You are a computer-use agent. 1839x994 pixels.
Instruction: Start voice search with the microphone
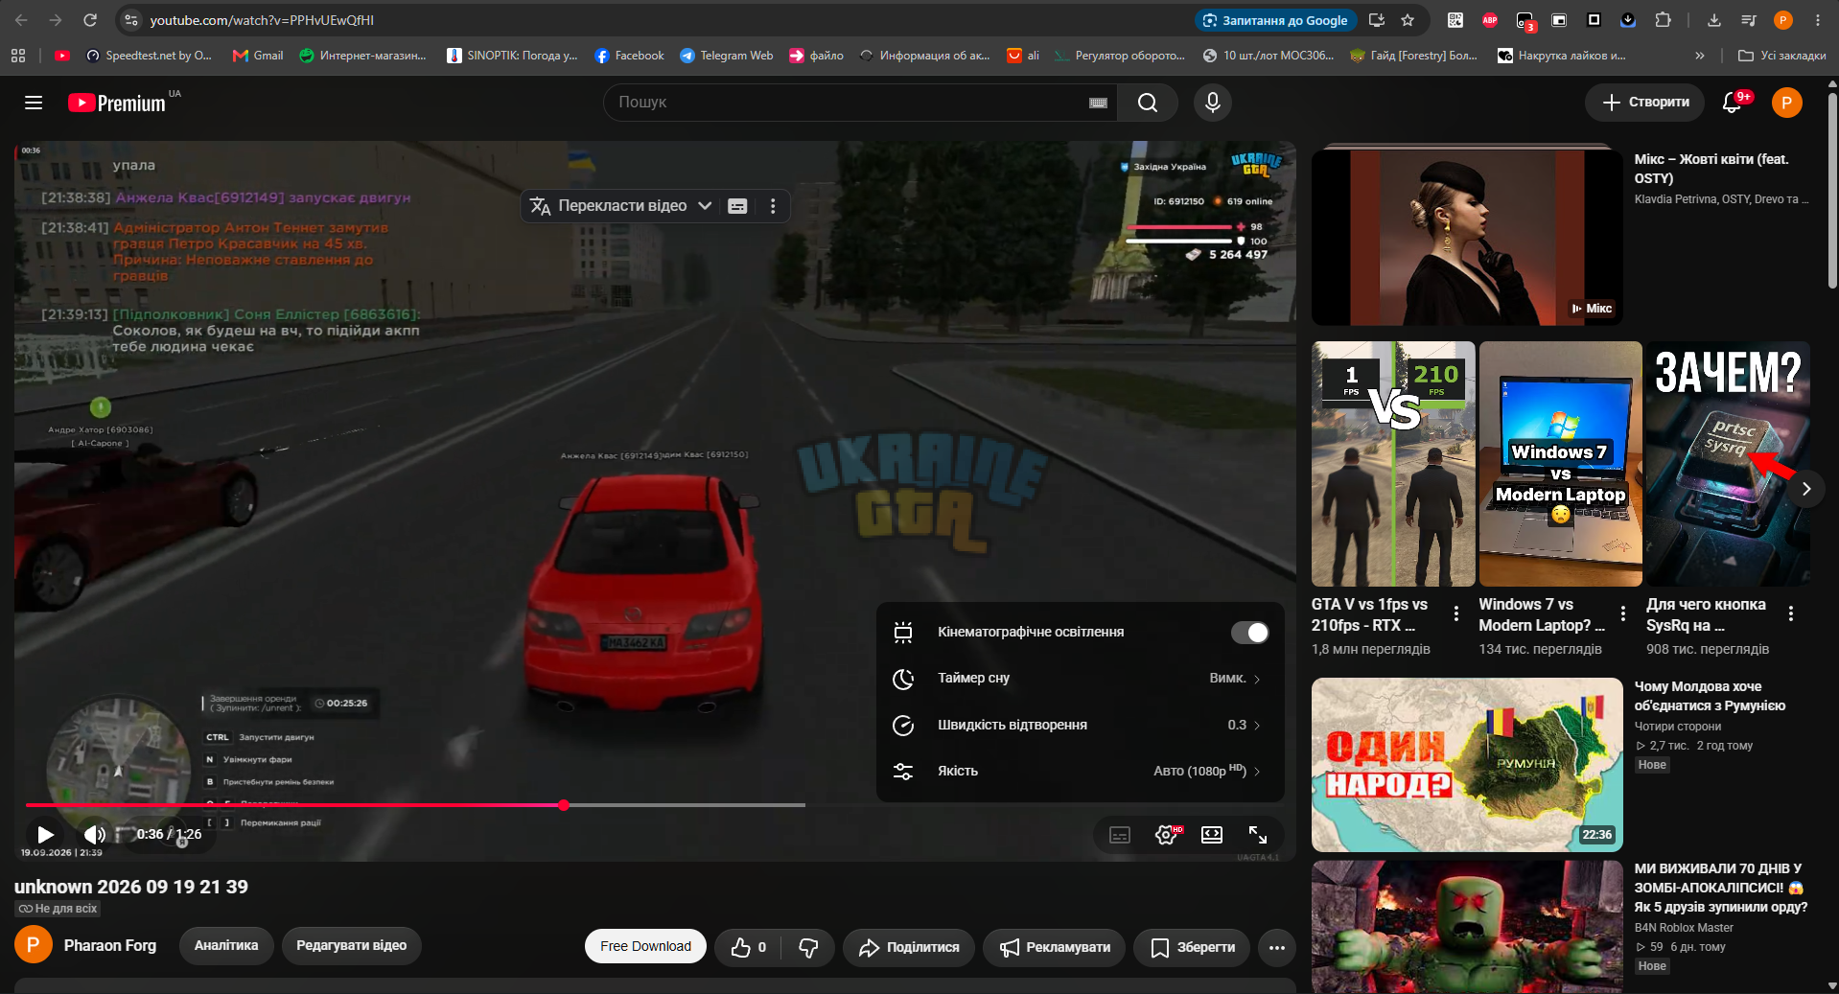point(1213,103)
